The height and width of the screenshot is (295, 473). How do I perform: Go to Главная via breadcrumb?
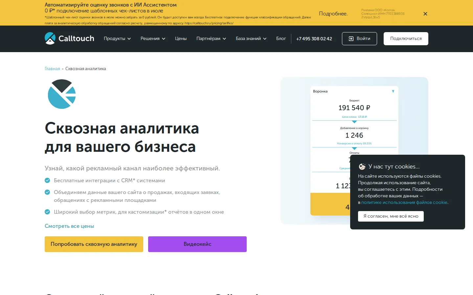tap(52, 69)
